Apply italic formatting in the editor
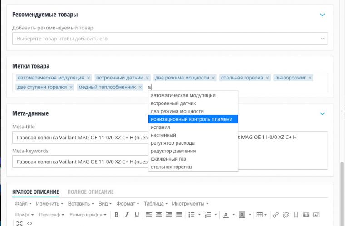Screen dimensions: 345x226 click(x=126, y=215)
